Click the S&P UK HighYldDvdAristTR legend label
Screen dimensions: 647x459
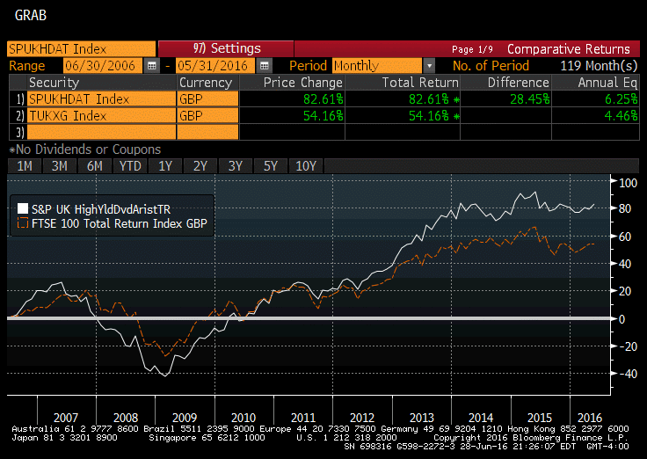(x=101, y=209)
